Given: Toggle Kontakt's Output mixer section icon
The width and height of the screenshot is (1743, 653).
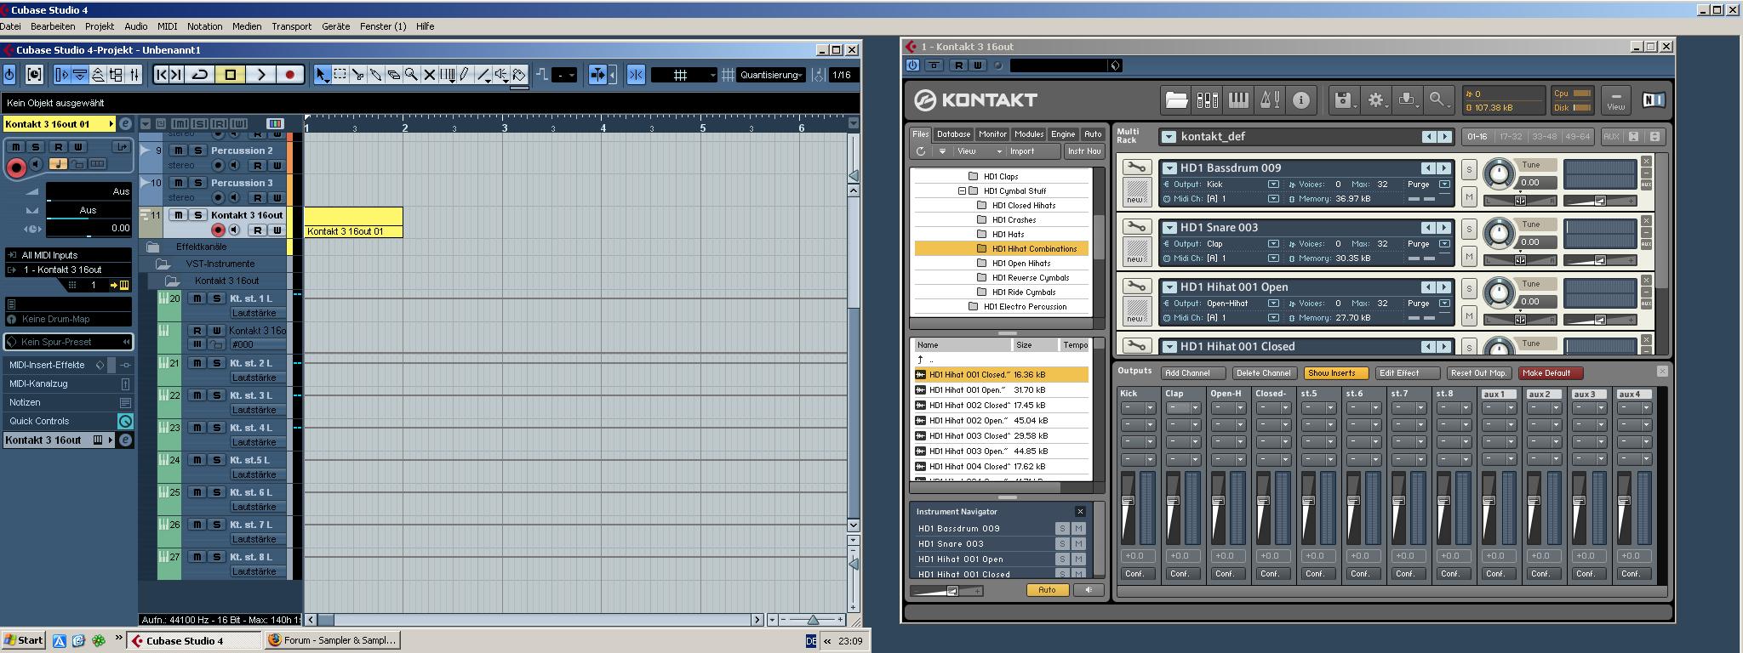Looking at the screenshot, I should [1207, 100].
